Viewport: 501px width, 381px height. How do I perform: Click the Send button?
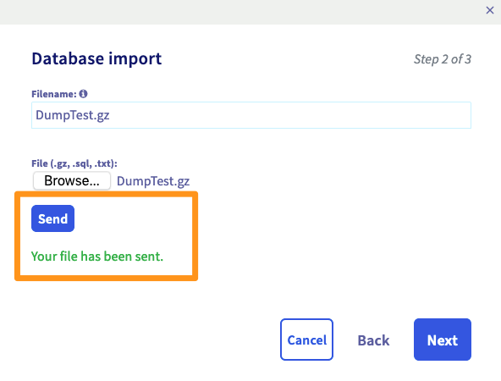52,218
